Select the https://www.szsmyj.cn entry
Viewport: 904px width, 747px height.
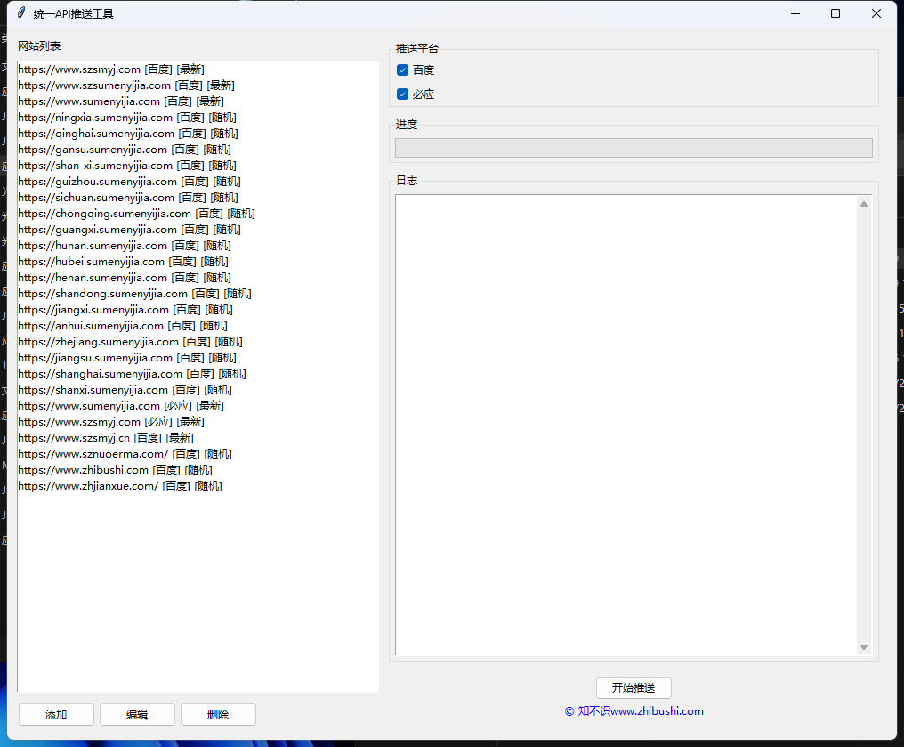click(x=105, y=438)
